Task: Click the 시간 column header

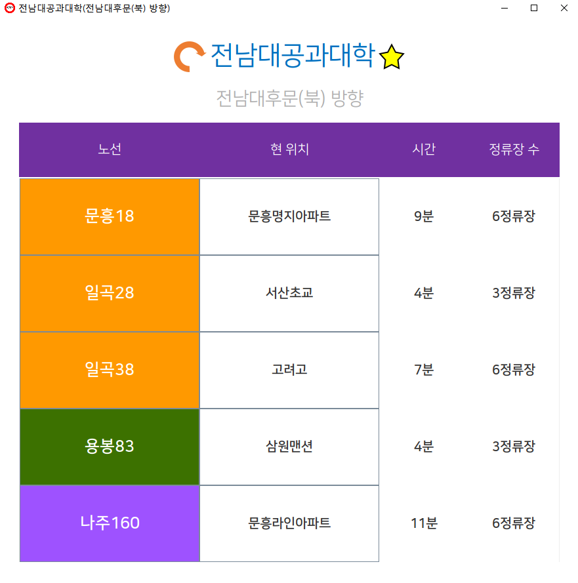Action: tap(424, 149)
